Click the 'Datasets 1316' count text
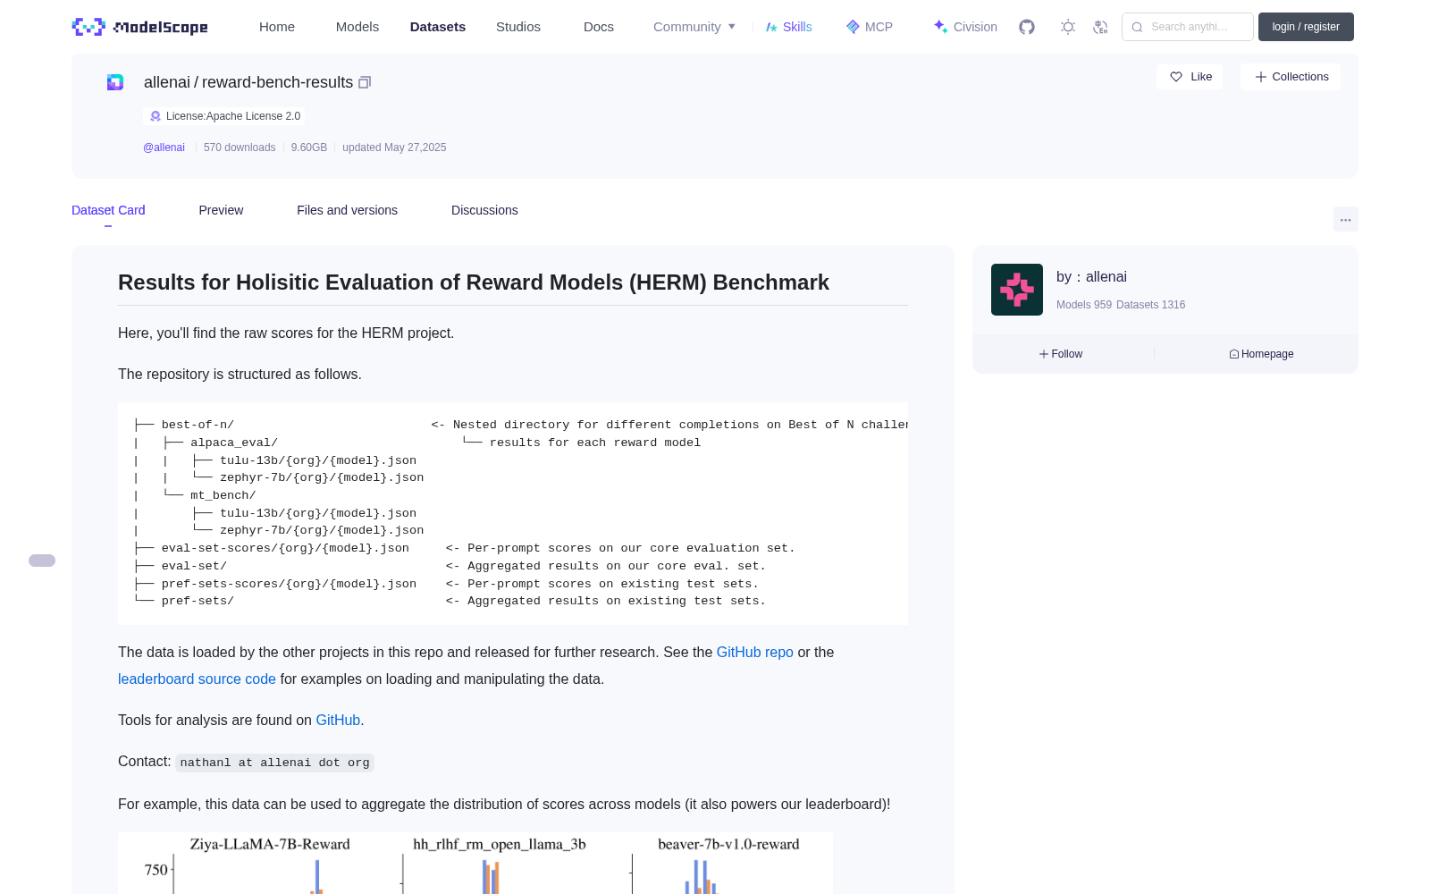Viewport: 1430px width, 894px height. [x=1150, y=305]
